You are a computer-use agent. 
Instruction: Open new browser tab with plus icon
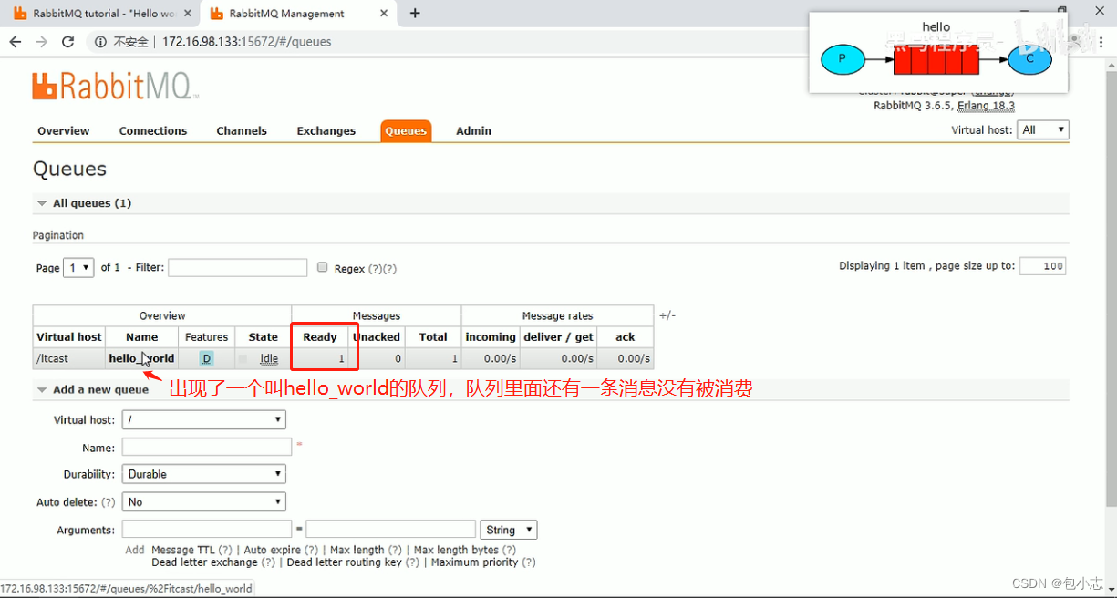click(415, 14)
